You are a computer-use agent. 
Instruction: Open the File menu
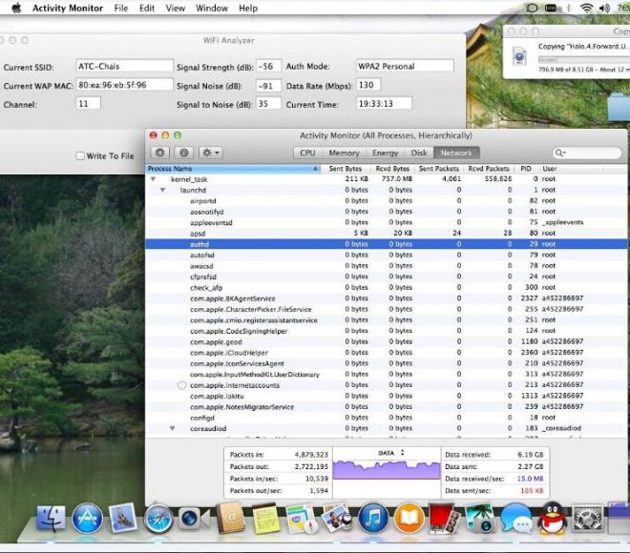pyautogui.click(x=121, y=8)
